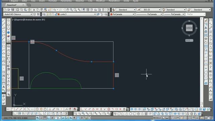Screen dimensions: 215x121
Task: Open the Layer Properties Manager icon
Action: tap(44, 14)
